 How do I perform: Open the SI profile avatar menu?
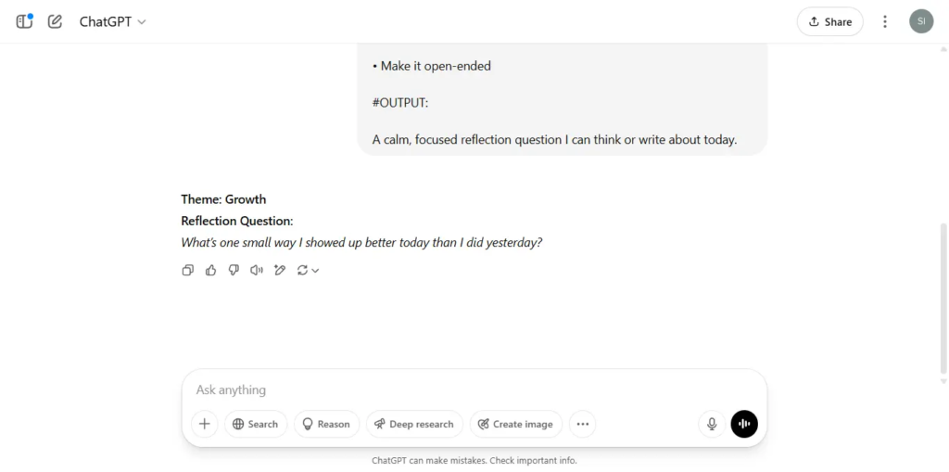pyautogui.click(x=921, y=21)
